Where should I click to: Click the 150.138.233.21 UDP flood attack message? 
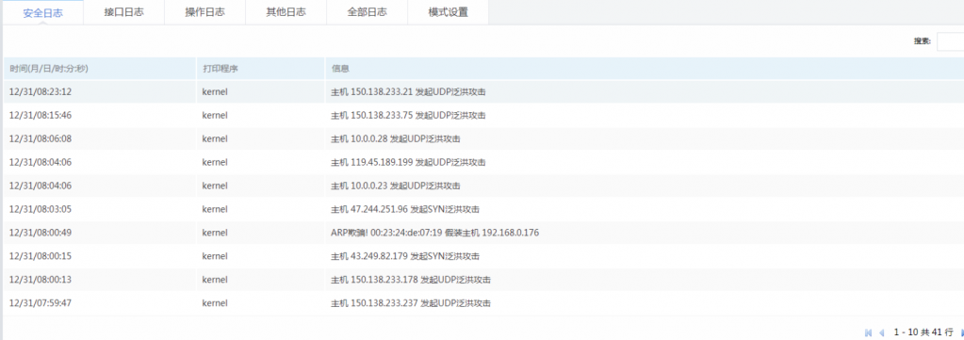[x=408, y=92]
